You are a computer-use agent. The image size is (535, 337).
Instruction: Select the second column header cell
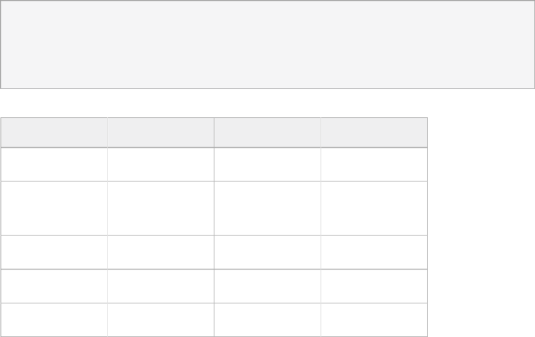pyautogui.click(x=161, y=133)
